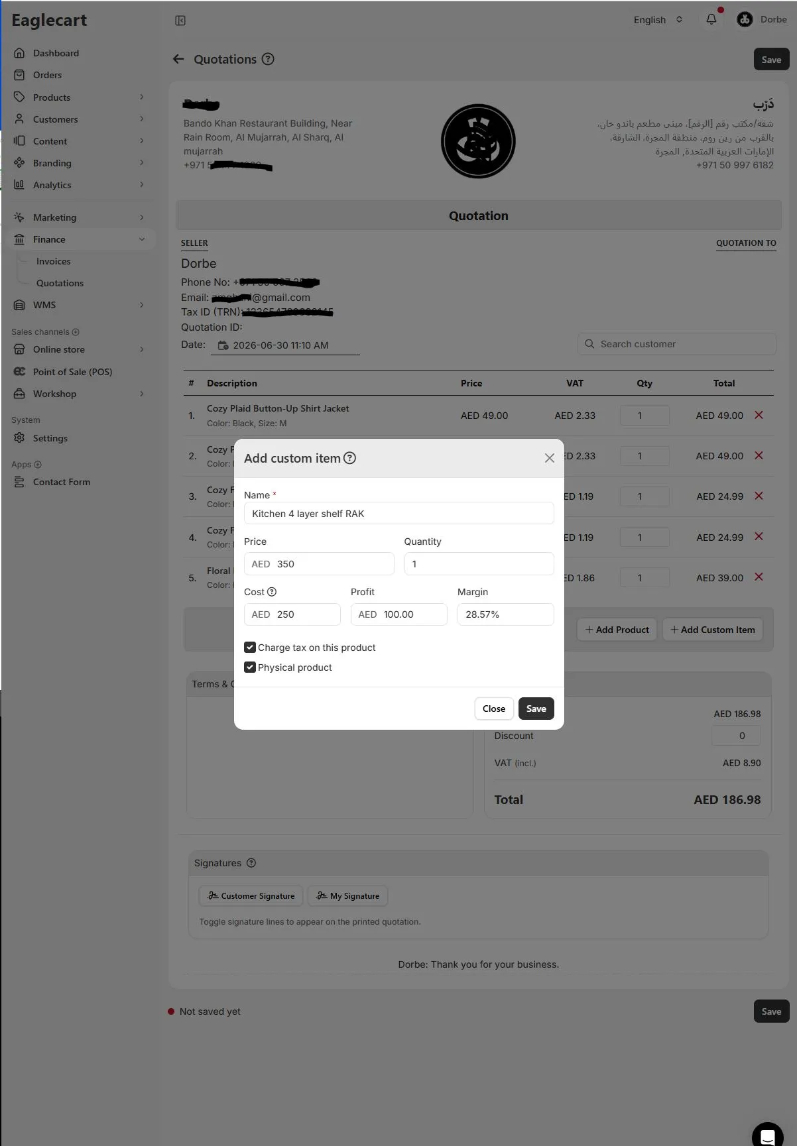Image resolution: width=797 pixels, height=1146 pixels.
Task: Edit the Discount value field
Action: (736, 736)
